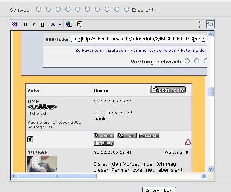Image resolution: width=231 pixels, height=192 pixels.
Task: Toggle italic formatting
Action: [33, 24]
